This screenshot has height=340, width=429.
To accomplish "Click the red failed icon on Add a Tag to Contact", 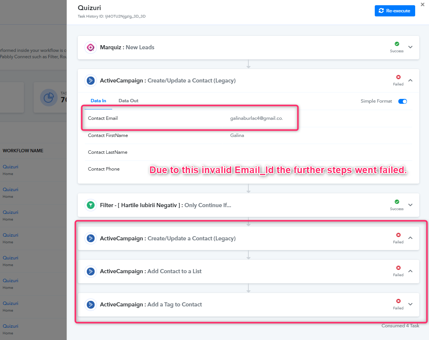I will coord(398,301).
